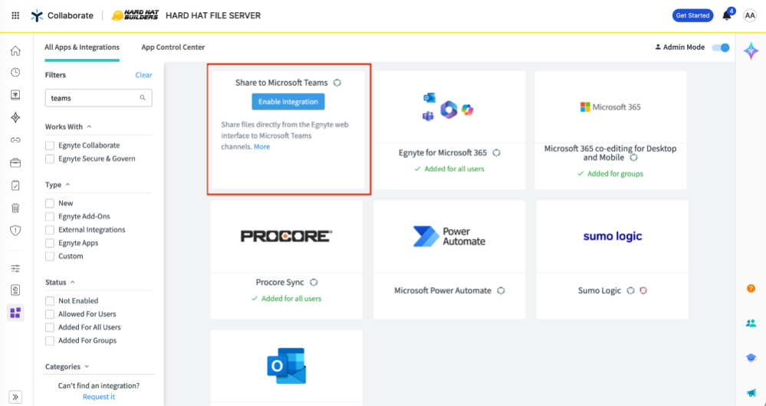Open the shield alert icon in sidebar
The width and height of the screenshot is (766, 406).
point(15,231)
